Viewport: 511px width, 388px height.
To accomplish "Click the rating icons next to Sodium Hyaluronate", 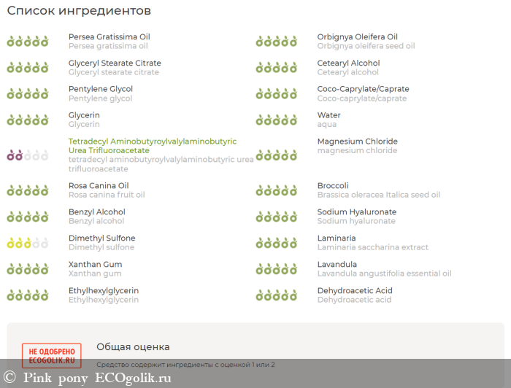I will (x=276, y=217).
